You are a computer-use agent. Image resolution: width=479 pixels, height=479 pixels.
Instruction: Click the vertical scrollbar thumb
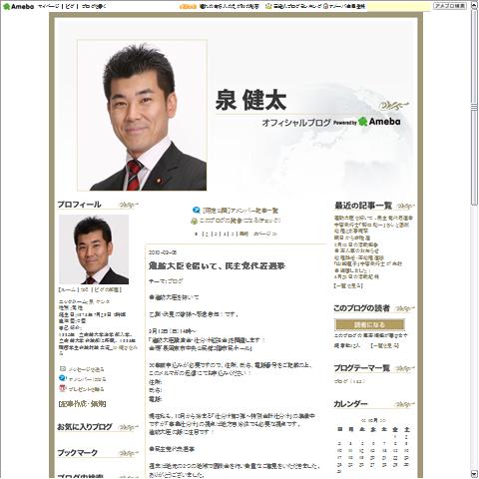(474, 107)
